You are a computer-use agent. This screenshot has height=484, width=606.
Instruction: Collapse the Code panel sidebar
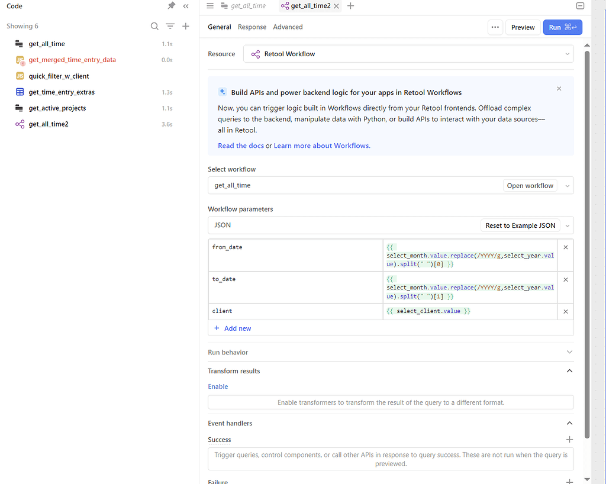coord(185,6)
